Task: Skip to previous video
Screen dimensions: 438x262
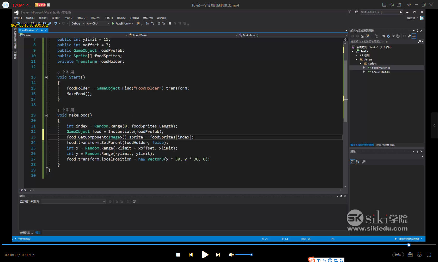Action: click(191, 255)
